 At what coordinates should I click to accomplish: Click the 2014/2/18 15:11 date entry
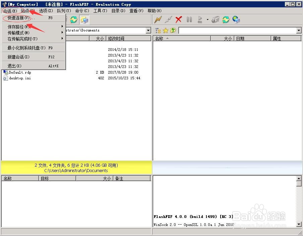pyautogui.click(x=123, y=50)
